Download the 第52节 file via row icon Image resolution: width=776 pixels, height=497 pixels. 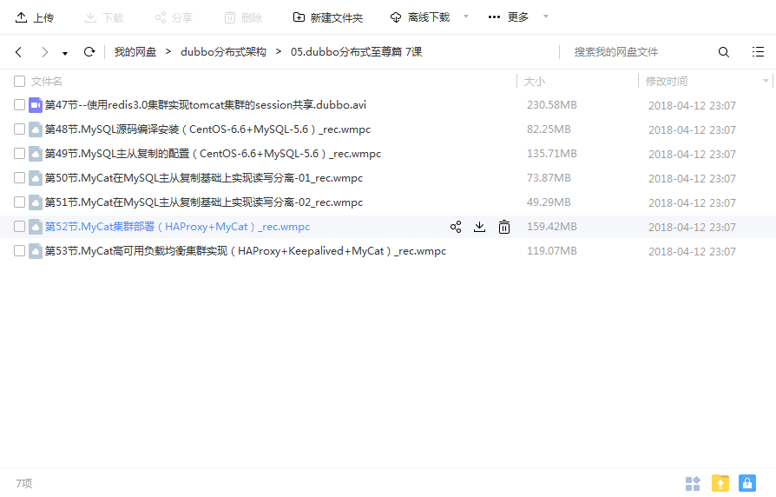click(479, 227)
